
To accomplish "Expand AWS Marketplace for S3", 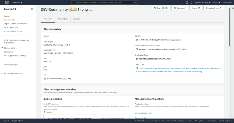I will pos(2,73).
